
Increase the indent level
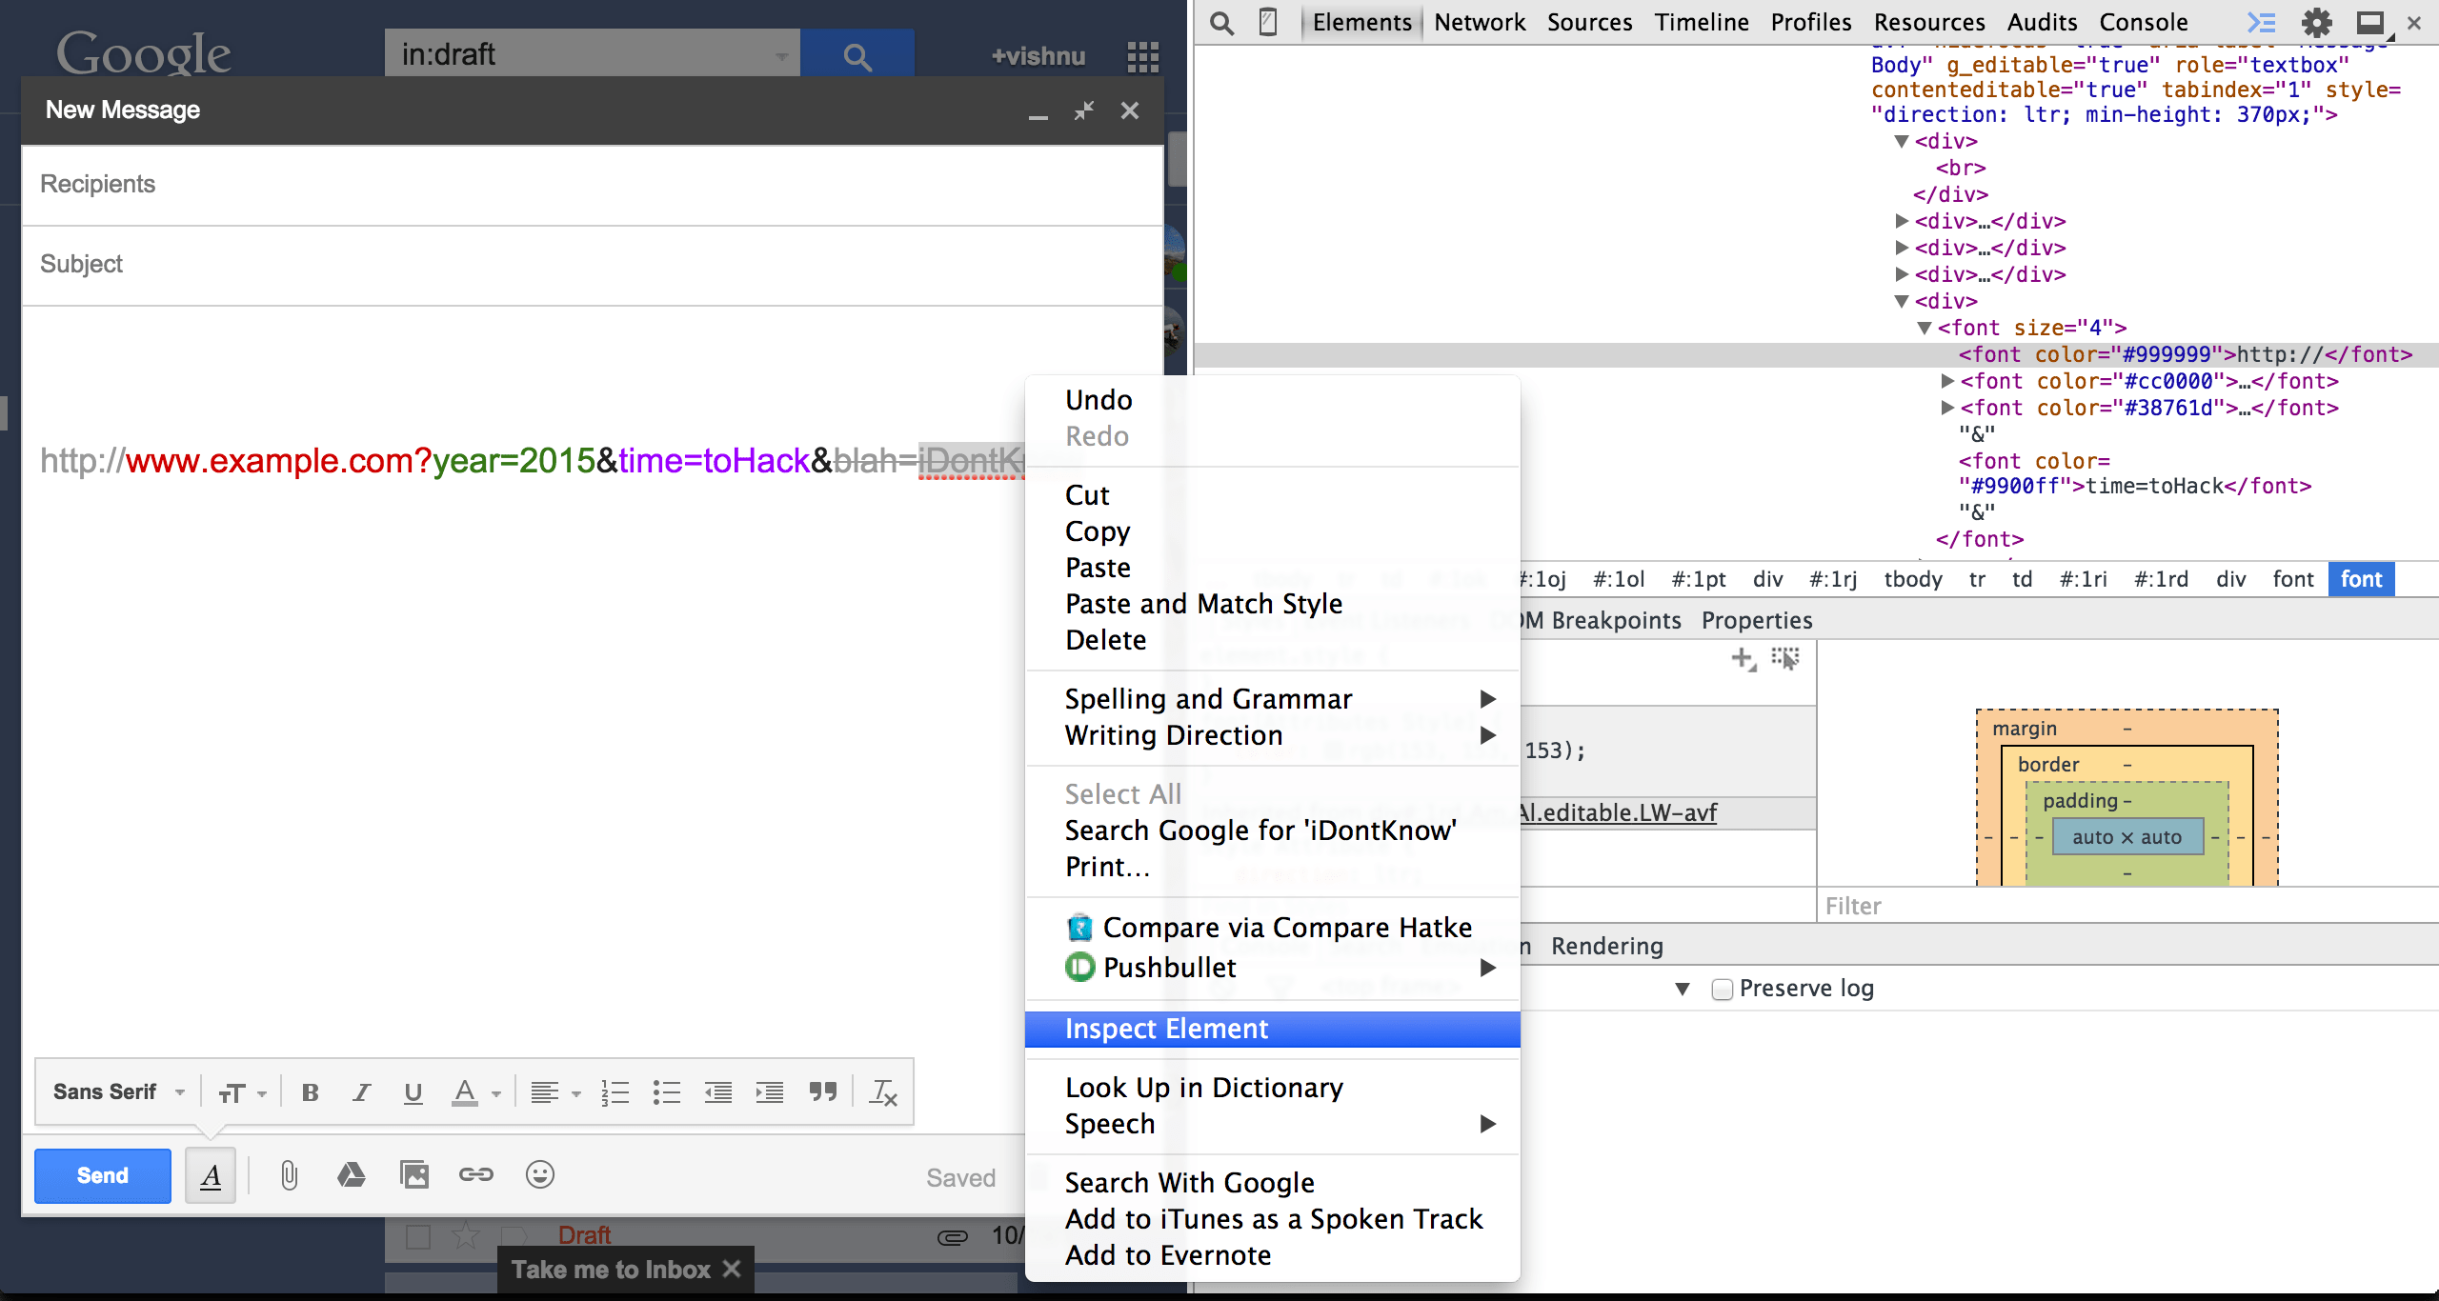769,1092
